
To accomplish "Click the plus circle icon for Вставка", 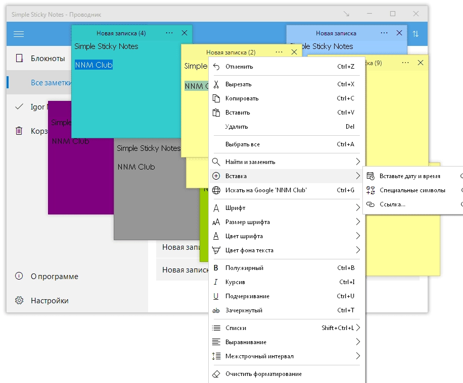I will (216, 176).
